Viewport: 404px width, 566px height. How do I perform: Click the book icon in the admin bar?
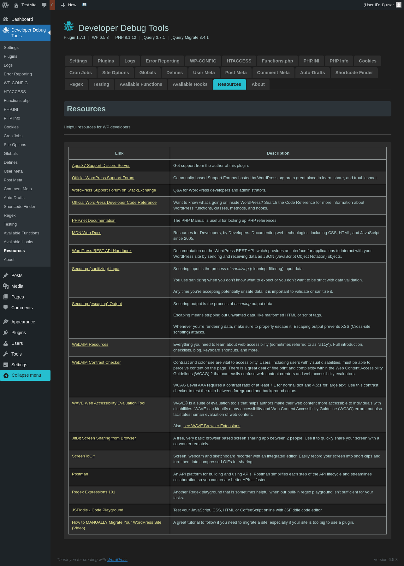point(84,5)
